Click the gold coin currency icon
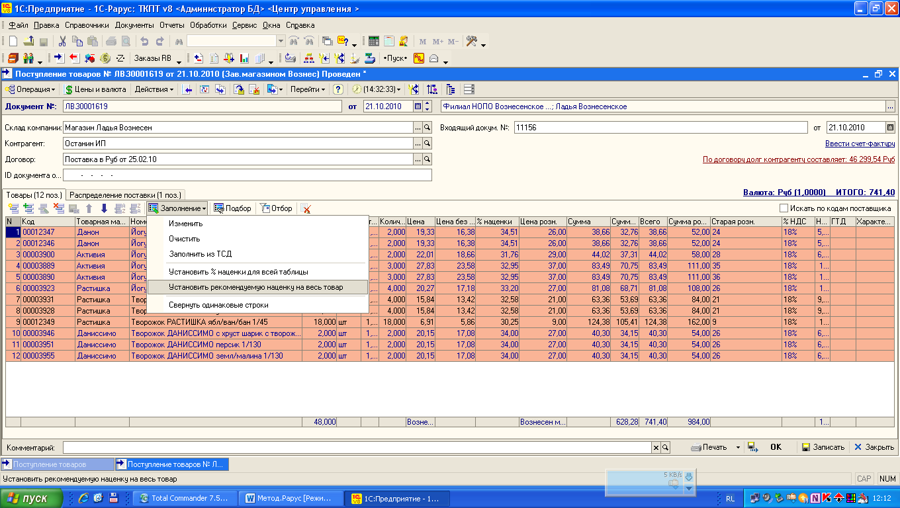 (x=105, y=58)
